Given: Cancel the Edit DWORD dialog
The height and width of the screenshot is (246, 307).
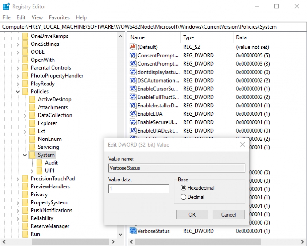Looking at the screenshot, I should (228, 214).
